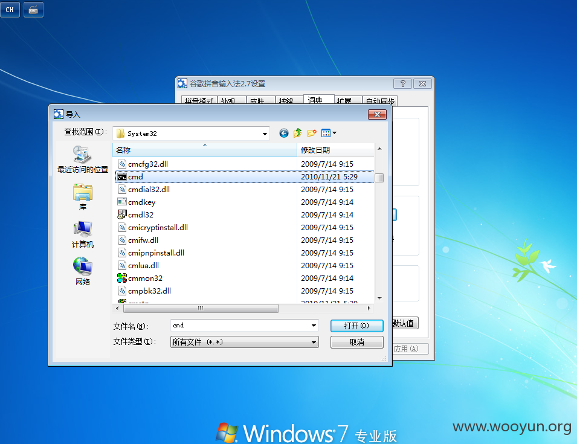Click the cmdial32.dll file icon
This screenshot has width=577, height=444.
[x=122, y=189]
